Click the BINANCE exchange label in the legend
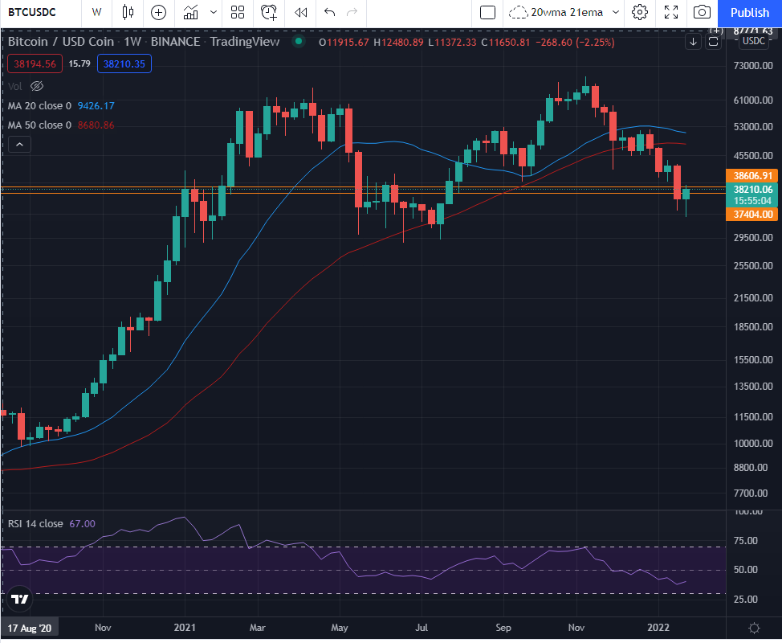782x643 pixels. point(175,42)
